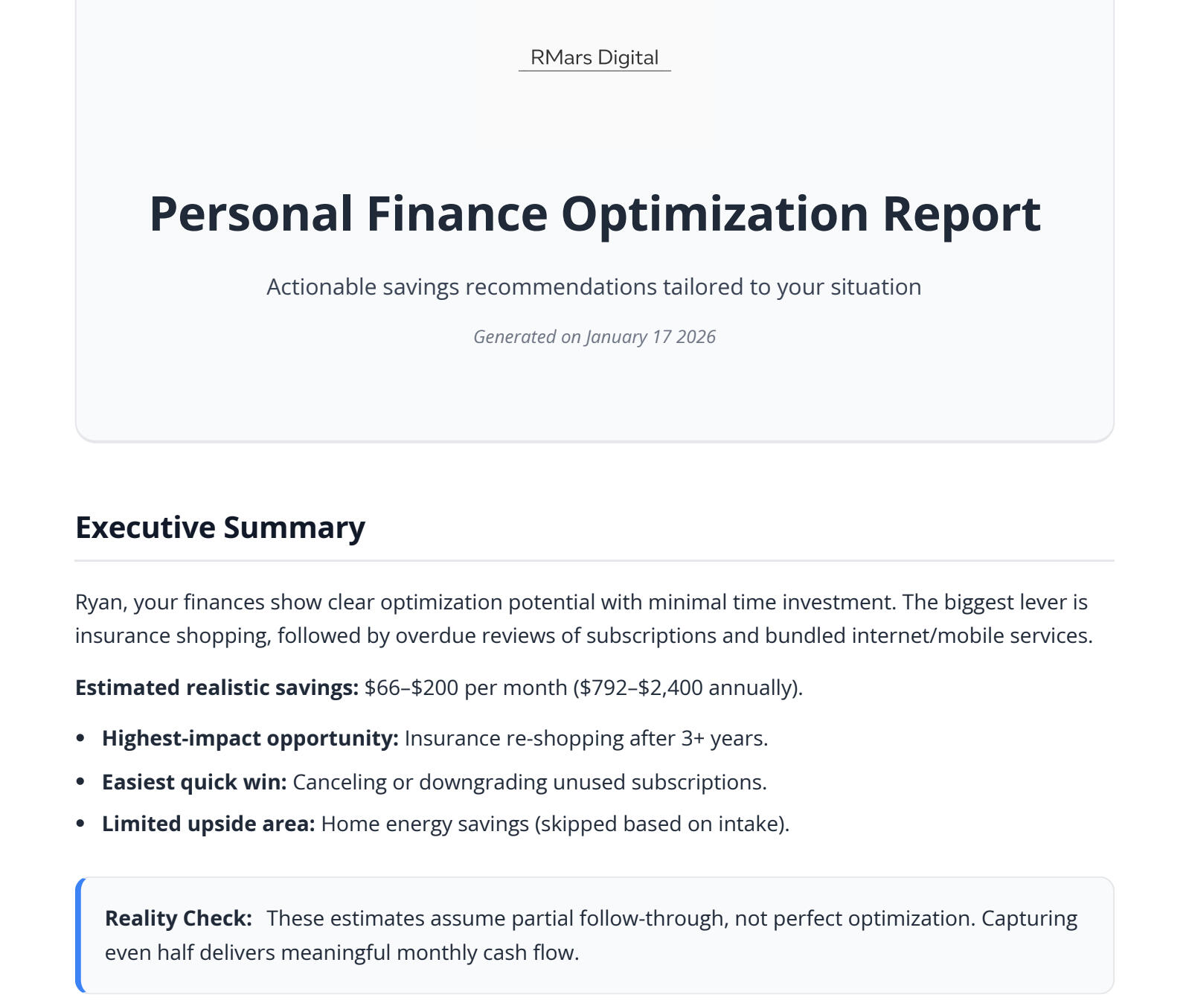
Task: Click the Easiest quick win label
Action: [194, 782]
